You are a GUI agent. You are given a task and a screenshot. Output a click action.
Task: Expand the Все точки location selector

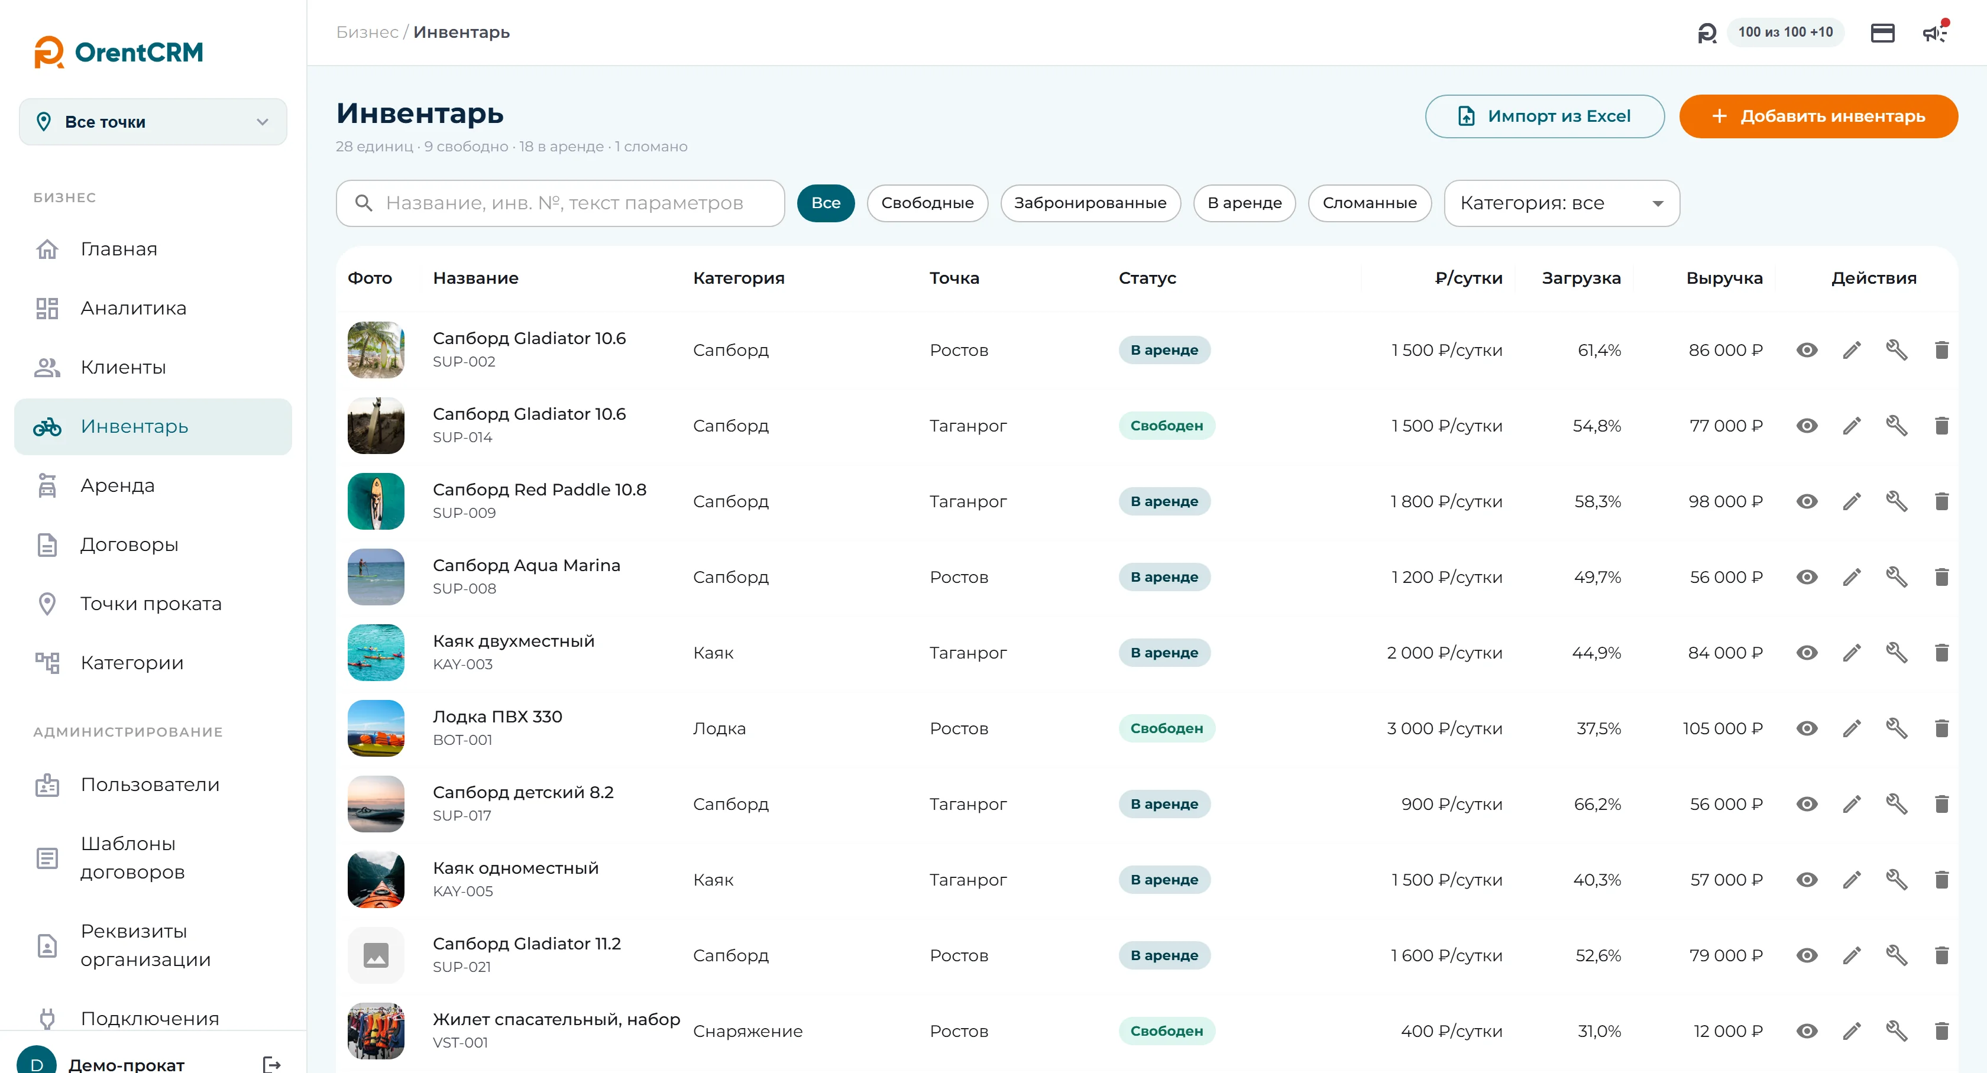click(153, 122)
